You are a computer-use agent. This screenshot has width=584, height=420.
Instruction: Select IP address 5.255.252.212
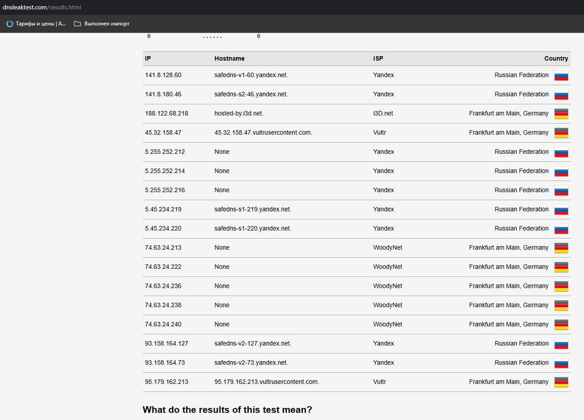point(165,152)
